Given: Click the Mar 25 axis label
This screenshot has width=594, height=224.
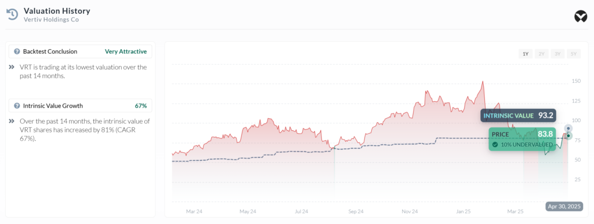Looking at the screenshot, I should pos(515,211).
